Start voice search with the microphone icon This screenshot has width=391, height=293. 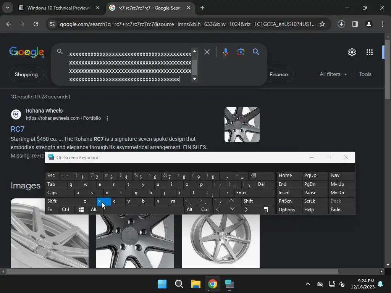[x=225, y=52]
